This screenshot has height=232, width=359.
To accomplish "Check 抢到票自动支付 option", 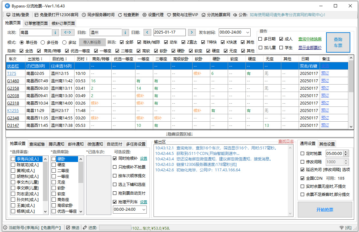I will [x=115, y=193].
